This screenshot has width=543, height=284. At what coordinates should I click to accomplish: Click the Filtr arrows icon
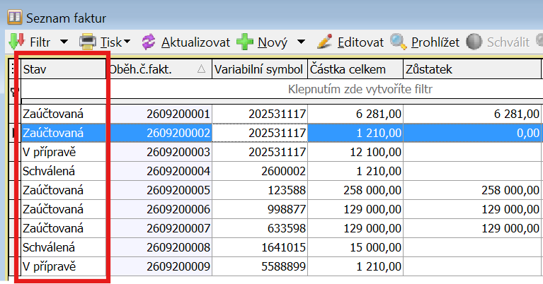16,42
